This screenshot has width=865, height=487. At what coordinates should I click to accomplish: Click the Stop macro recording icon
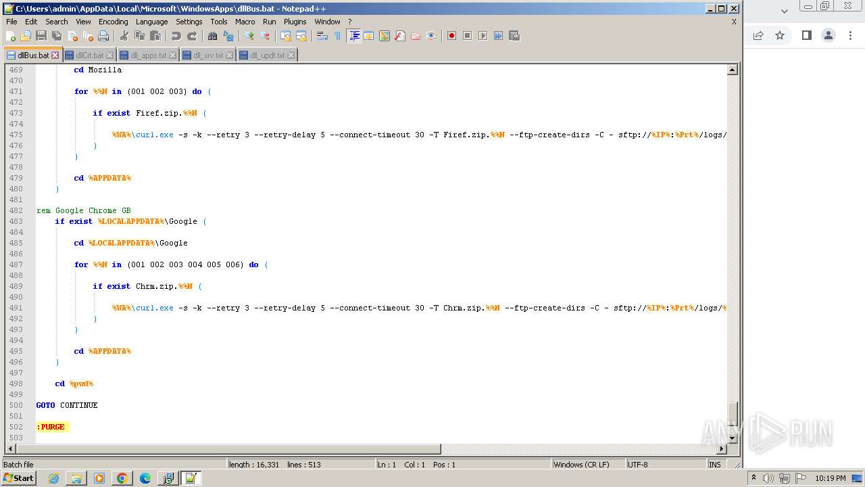(467, 36)
